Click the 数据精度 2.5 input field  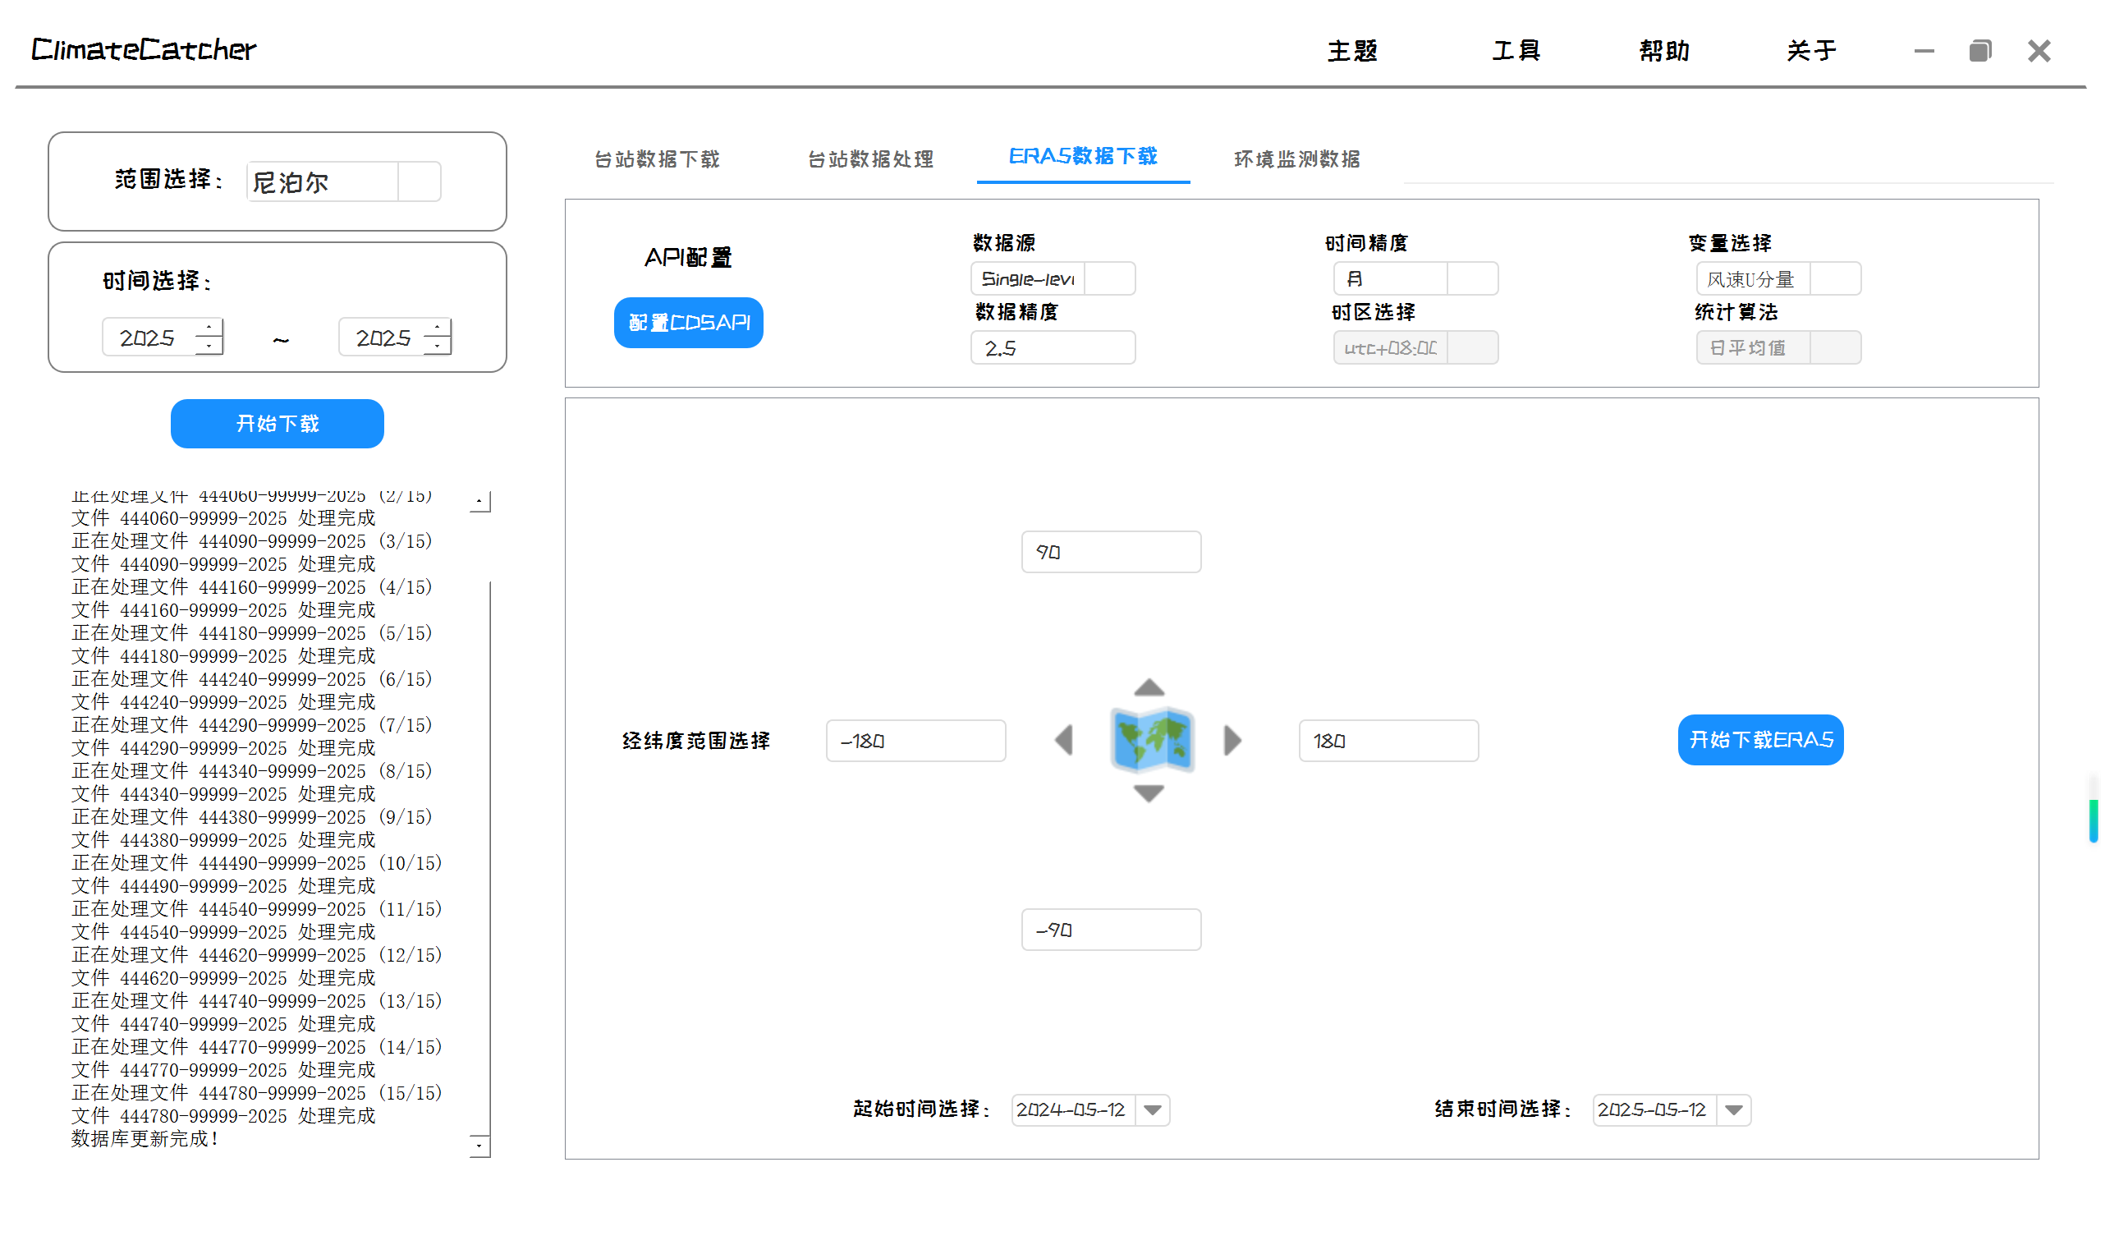(x=1053, y=348)
